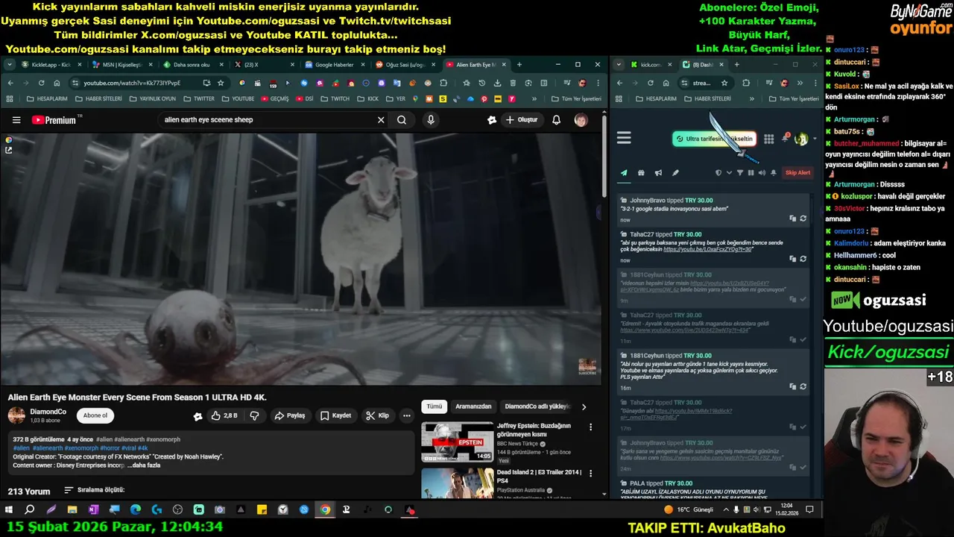The width and height of the screenshot is (954, 537).
Task: Select the Aramanızdan filter chip
Action: [473, 406]
